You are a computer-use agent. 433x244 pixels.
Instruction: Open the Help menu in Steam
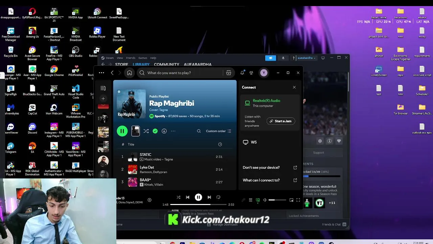click(x=153, y=58)
